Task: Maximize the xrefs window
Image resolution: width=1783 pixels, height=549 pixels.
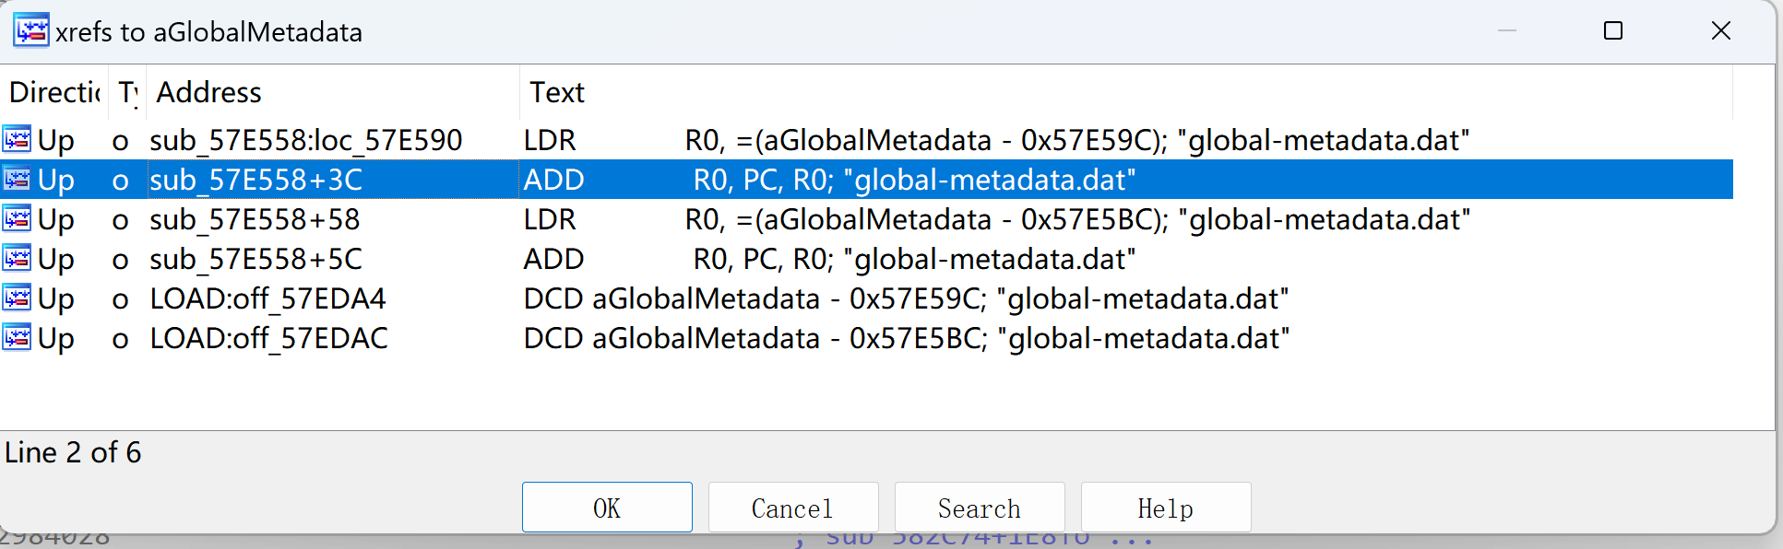Action: (1613, 31)
